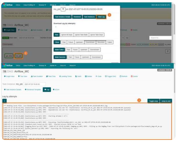Screen dimensions: 177x141
Task: Click the get_time task node in the graph
Action: pyautogui.click(x=9, y=56)
